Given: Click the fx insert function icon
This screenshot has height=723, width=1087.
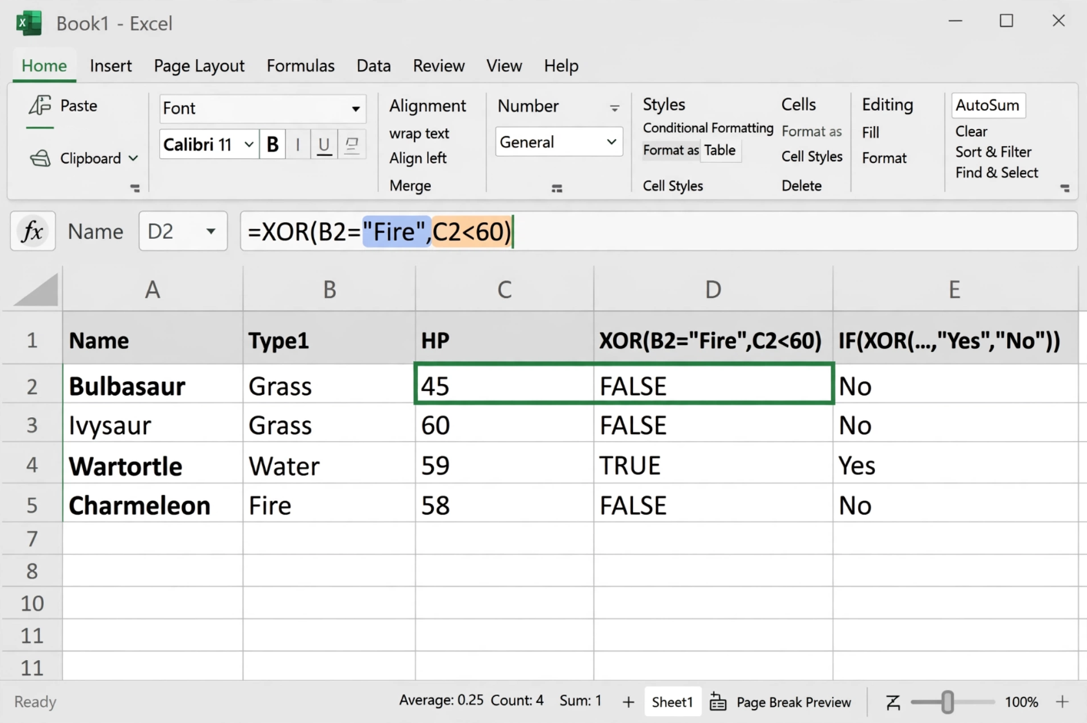Looking at the screenshot, I should click(32, 230).
